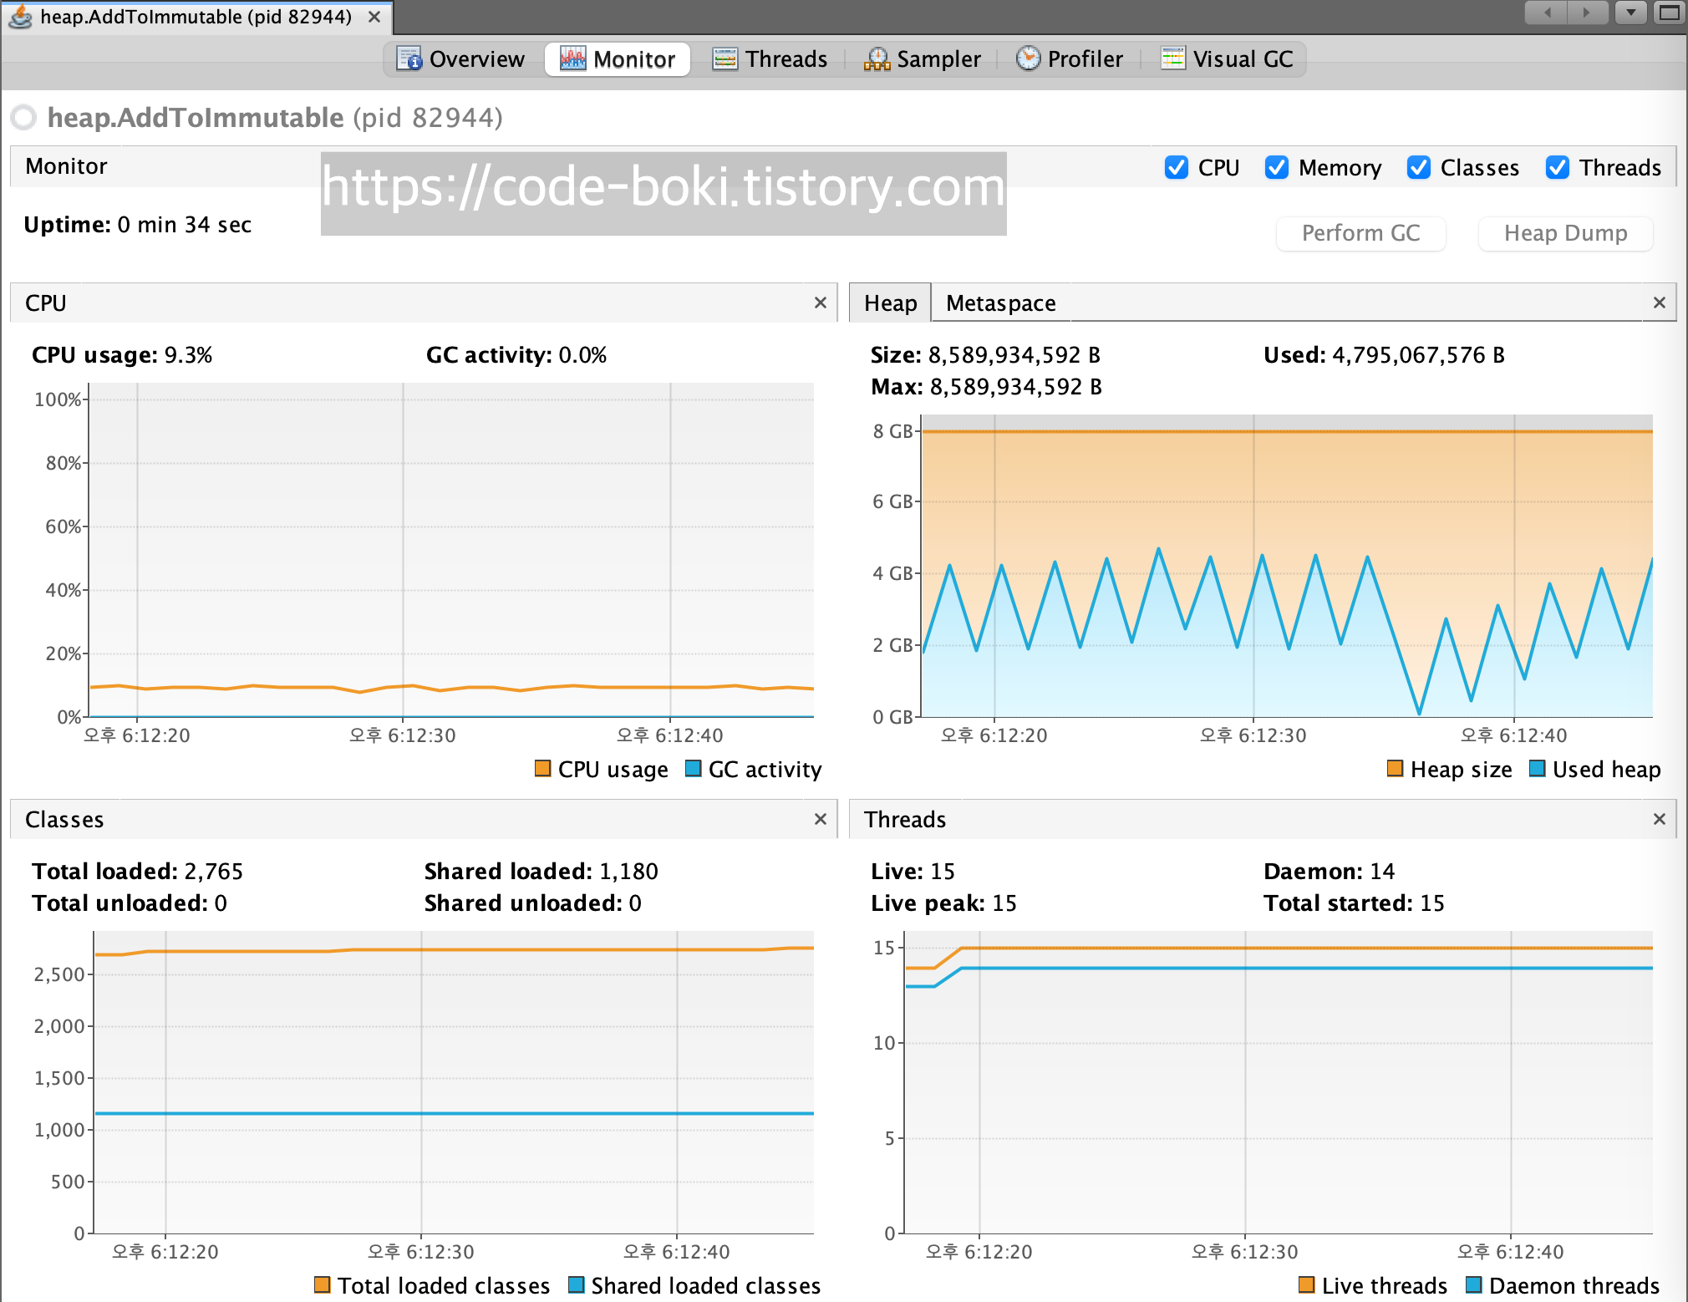The image size is (1688, 1302).
Task: Click the Overview tab icon
Action: (409, 58)
